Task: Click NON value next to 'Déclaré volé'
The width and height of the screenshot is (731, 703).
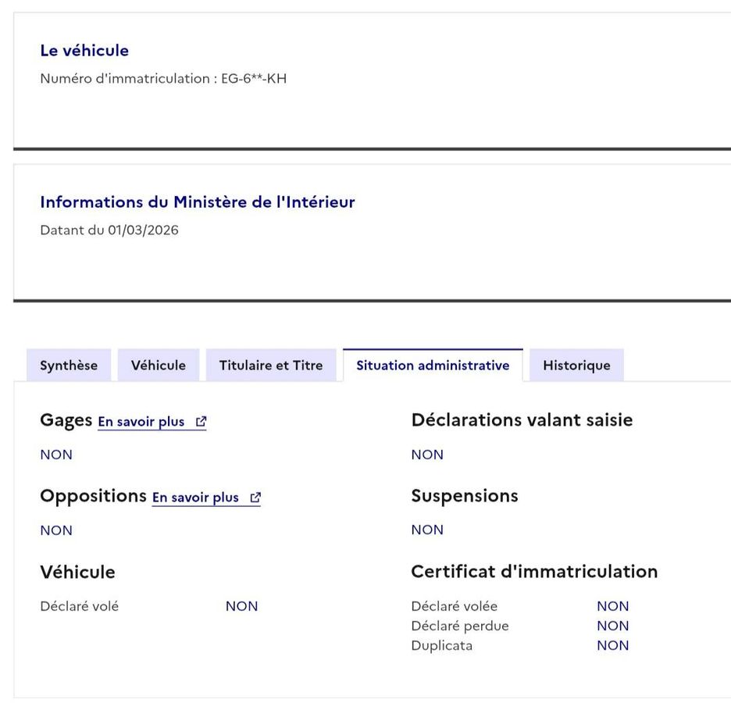Action: pyautogui.click(x=241, y=607)
